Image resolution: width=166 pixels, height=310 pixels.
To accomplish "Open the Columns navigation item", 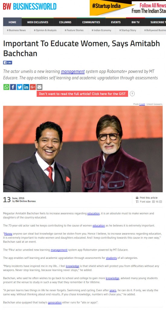I will point(65,22).
